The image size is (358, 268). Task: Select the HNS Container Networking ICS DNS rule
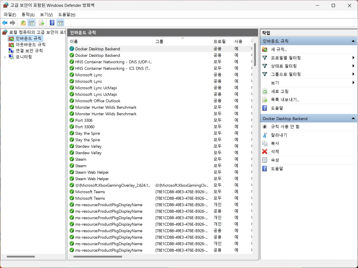[160, 68]
